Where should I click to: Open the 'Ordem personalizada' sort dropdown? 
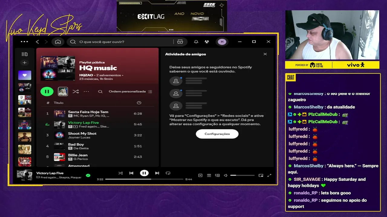pyautogui.click(x=130, y=91)
